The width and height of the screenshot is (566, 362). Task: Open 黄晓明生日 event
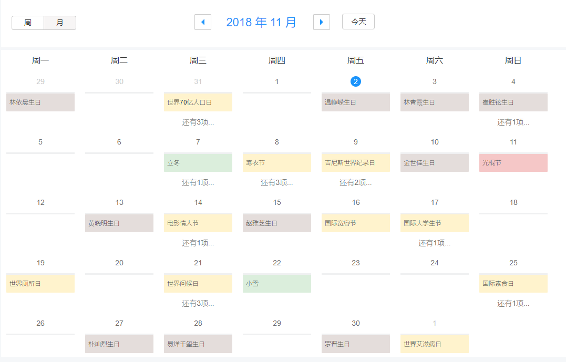pos(119,223)
